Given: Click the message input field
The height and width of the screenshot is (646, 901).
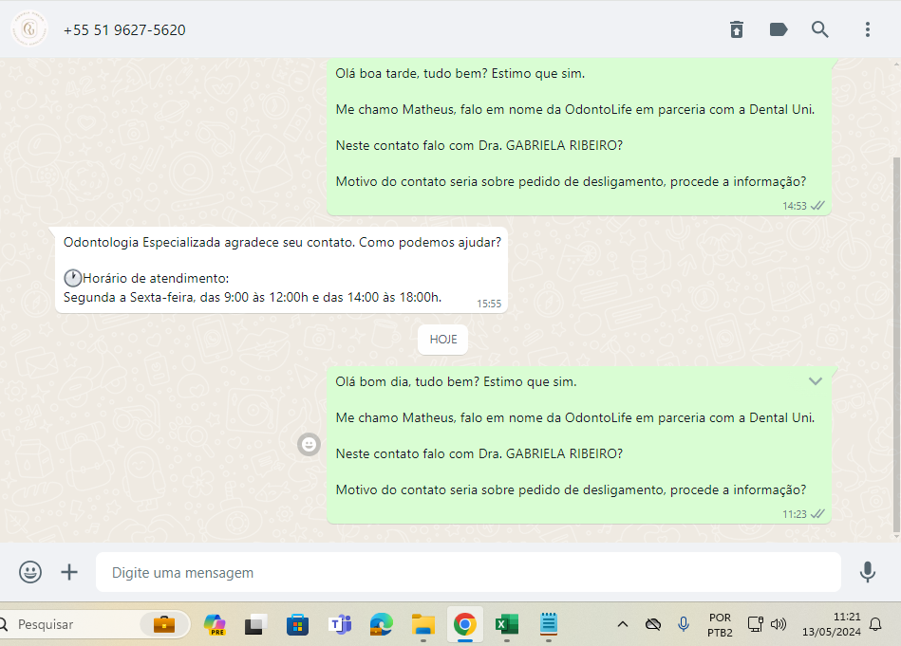Looking at the screenshot, I should (x=468, y=572).
